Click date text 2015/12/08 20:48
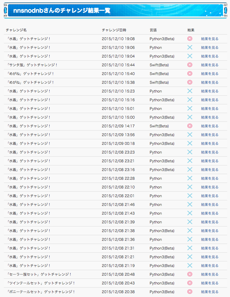Viewport: 230px width, 297px height. click(x=118, y=274)
